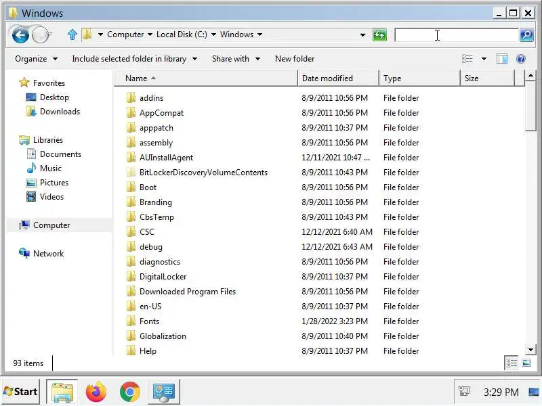The height and width of the screenshot is (406, 542).
Task: Sort by Date modified column header
Action: pyautogui.click(x=338, y=78)
